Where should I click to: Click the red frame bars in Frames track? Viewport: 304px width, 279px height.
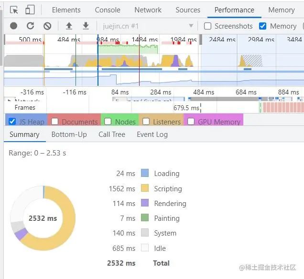(x=283, y=108)
